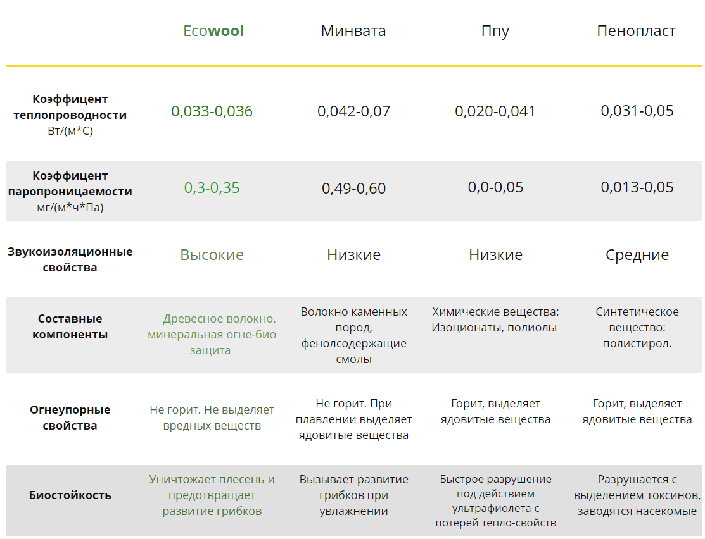Select the Коэффицент паропроницаемости row label
Viewport: 705px width, 539px height.
click(x=70, y=183)
